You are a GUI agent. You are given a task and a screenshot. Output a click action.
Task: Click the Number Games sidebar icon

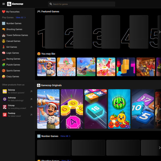coord(3,23)
